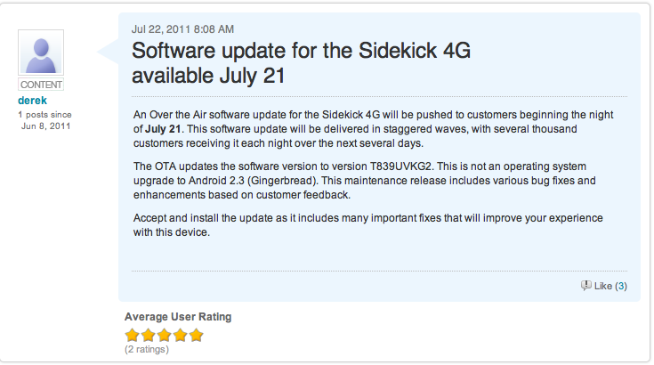The width and height of the screenshot is (654, 365).
Task: Select the third star in rating
Action: (x=165, y=336)
